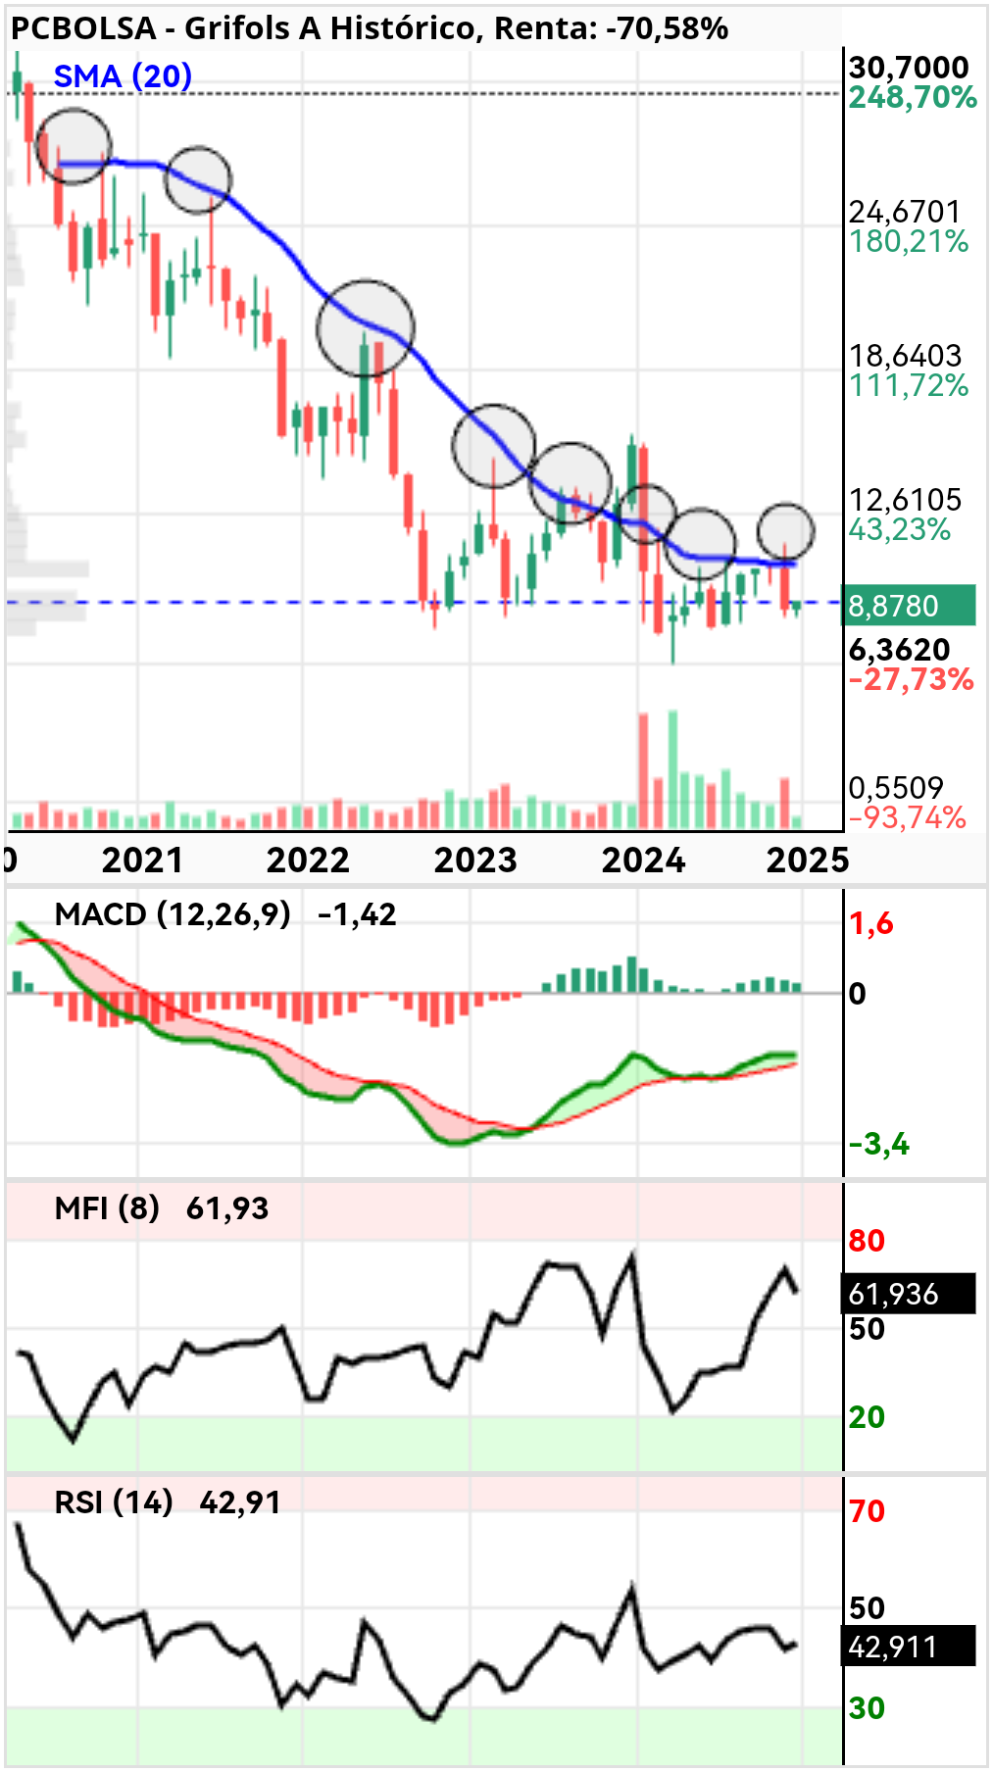Click the 43,23% percentage label

pyautogui.click(x=900, y=529)
